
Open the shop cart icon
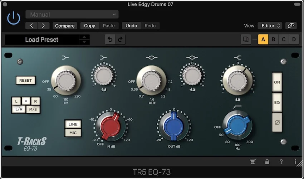click(x=252, y=162)
